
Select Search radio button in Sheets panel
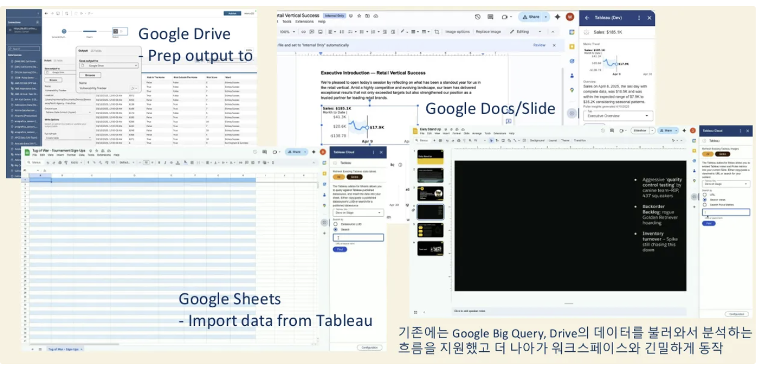(x=335, y=230)
